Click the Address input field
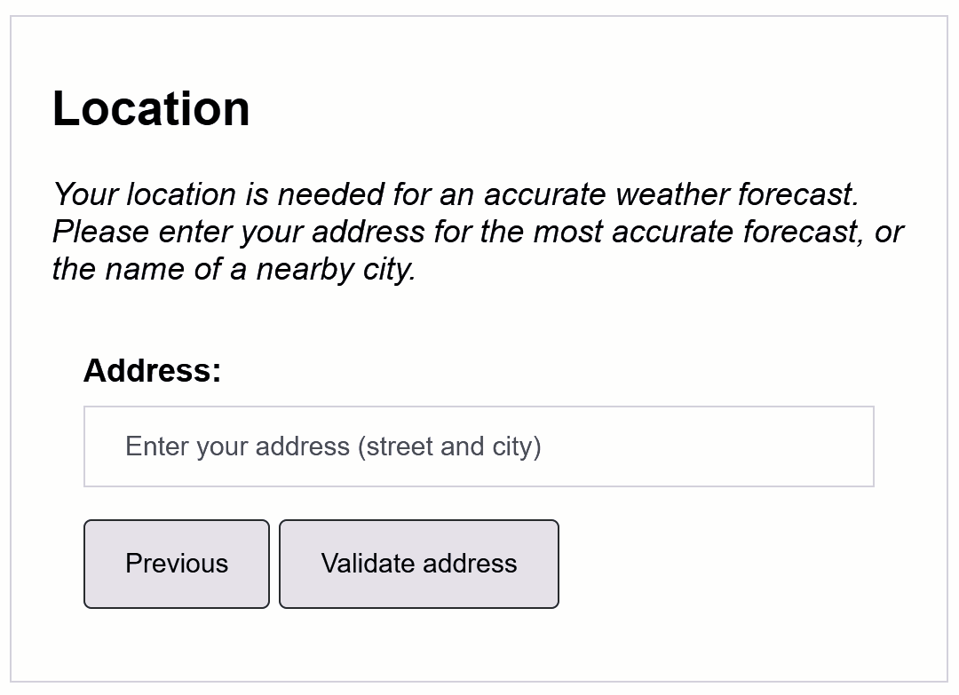Image resolution: width=959 pixels, height=695 pixels. coord(479,446)
